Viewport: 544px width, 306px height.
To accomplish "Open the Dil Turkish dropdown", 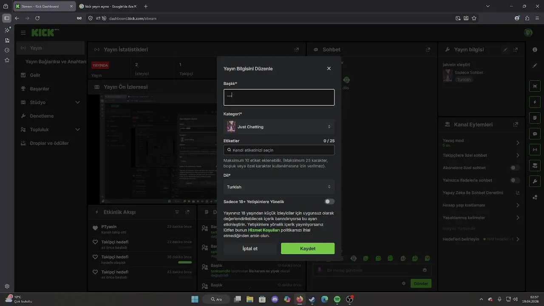I will pyautogui.click(x=279, y=187).
